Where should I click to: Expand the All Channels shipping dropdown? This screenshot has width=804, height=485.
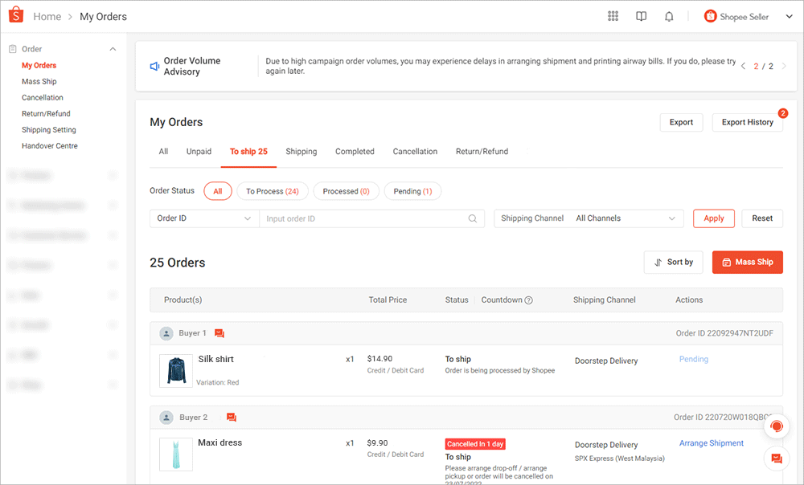point(627,218)
